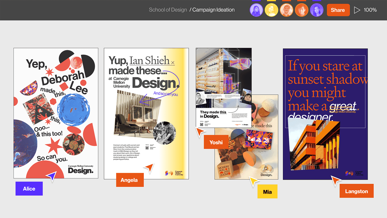Click first purple collaborator avatar
Viewport: 387px width, 218px height.
[256, 10]
